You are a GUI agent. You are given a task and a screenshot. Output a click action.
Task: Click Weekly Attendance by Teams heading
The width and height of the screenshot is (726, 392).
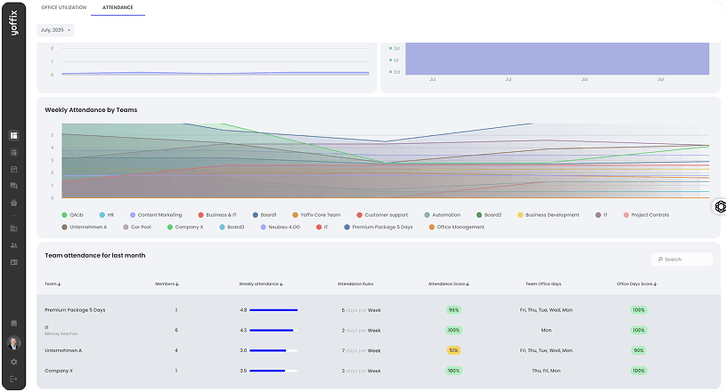91,110
